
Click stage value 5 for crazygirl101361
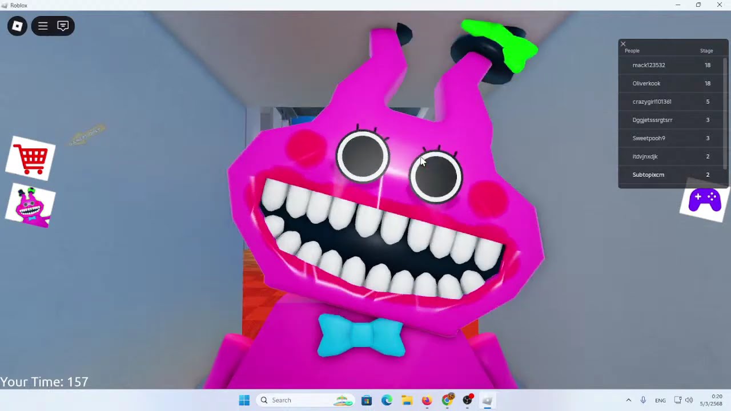tap(708, 102)
